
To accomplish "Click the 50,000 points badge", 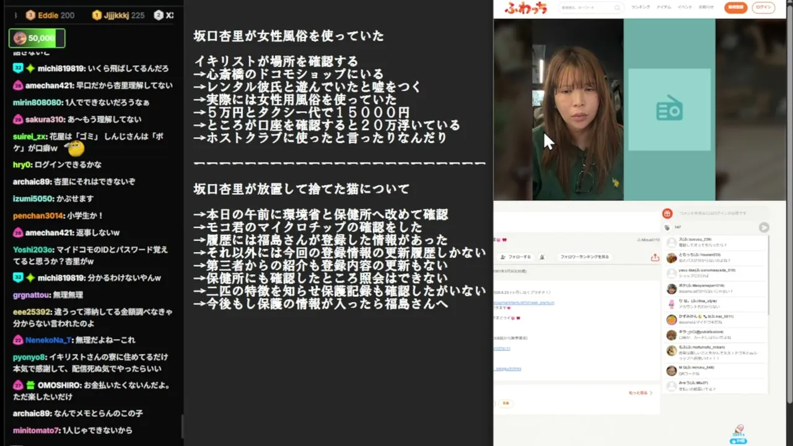I will pos(37,38).
